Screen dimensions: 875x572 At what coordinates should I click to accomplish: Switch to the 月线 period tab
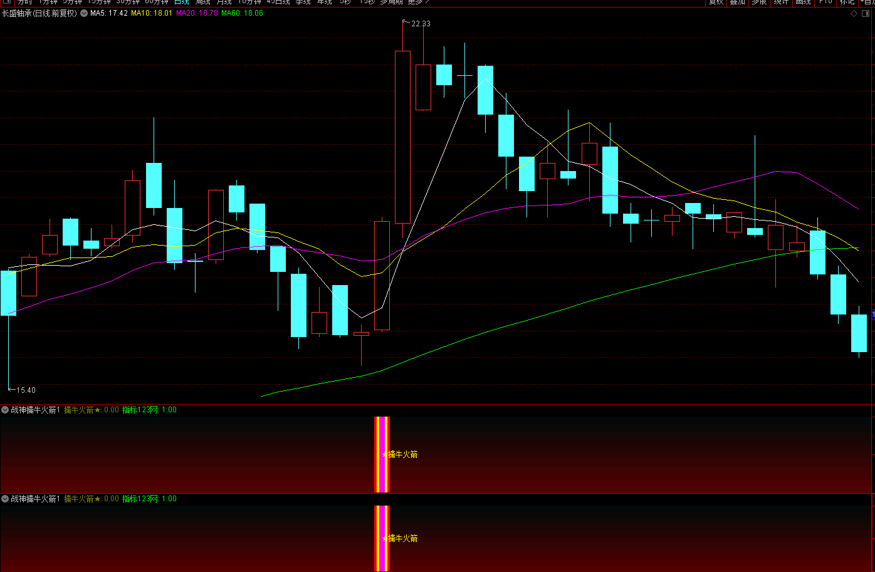224,2
